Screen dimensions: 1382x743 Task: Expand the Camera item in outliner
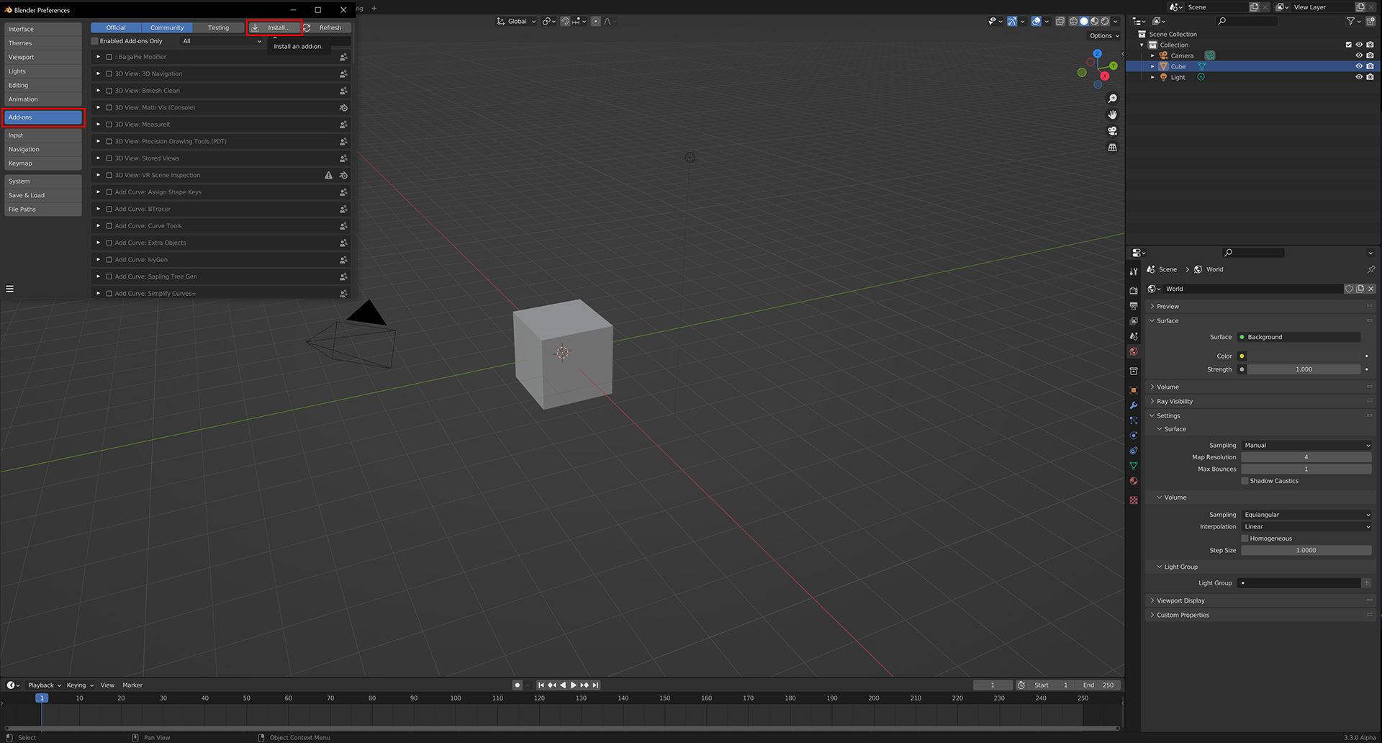(x=1152, y=55)
